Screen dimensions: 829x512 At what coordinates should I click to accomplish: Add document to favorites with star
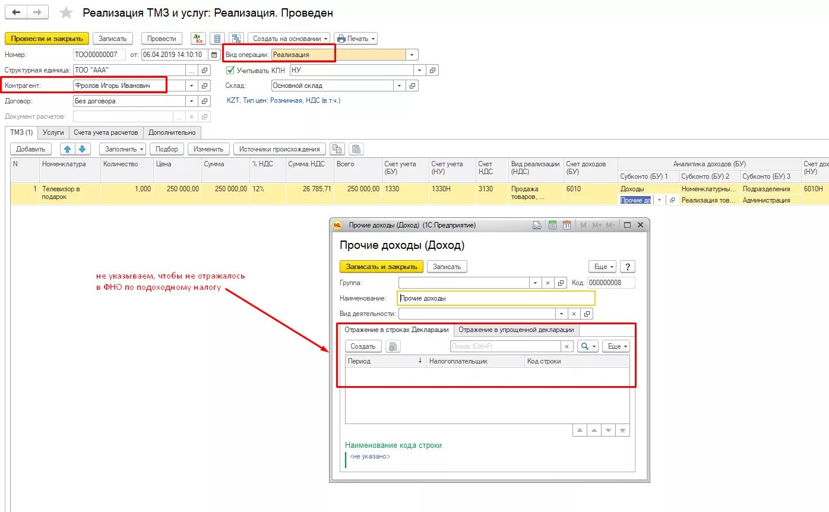(x=67, y=12)
